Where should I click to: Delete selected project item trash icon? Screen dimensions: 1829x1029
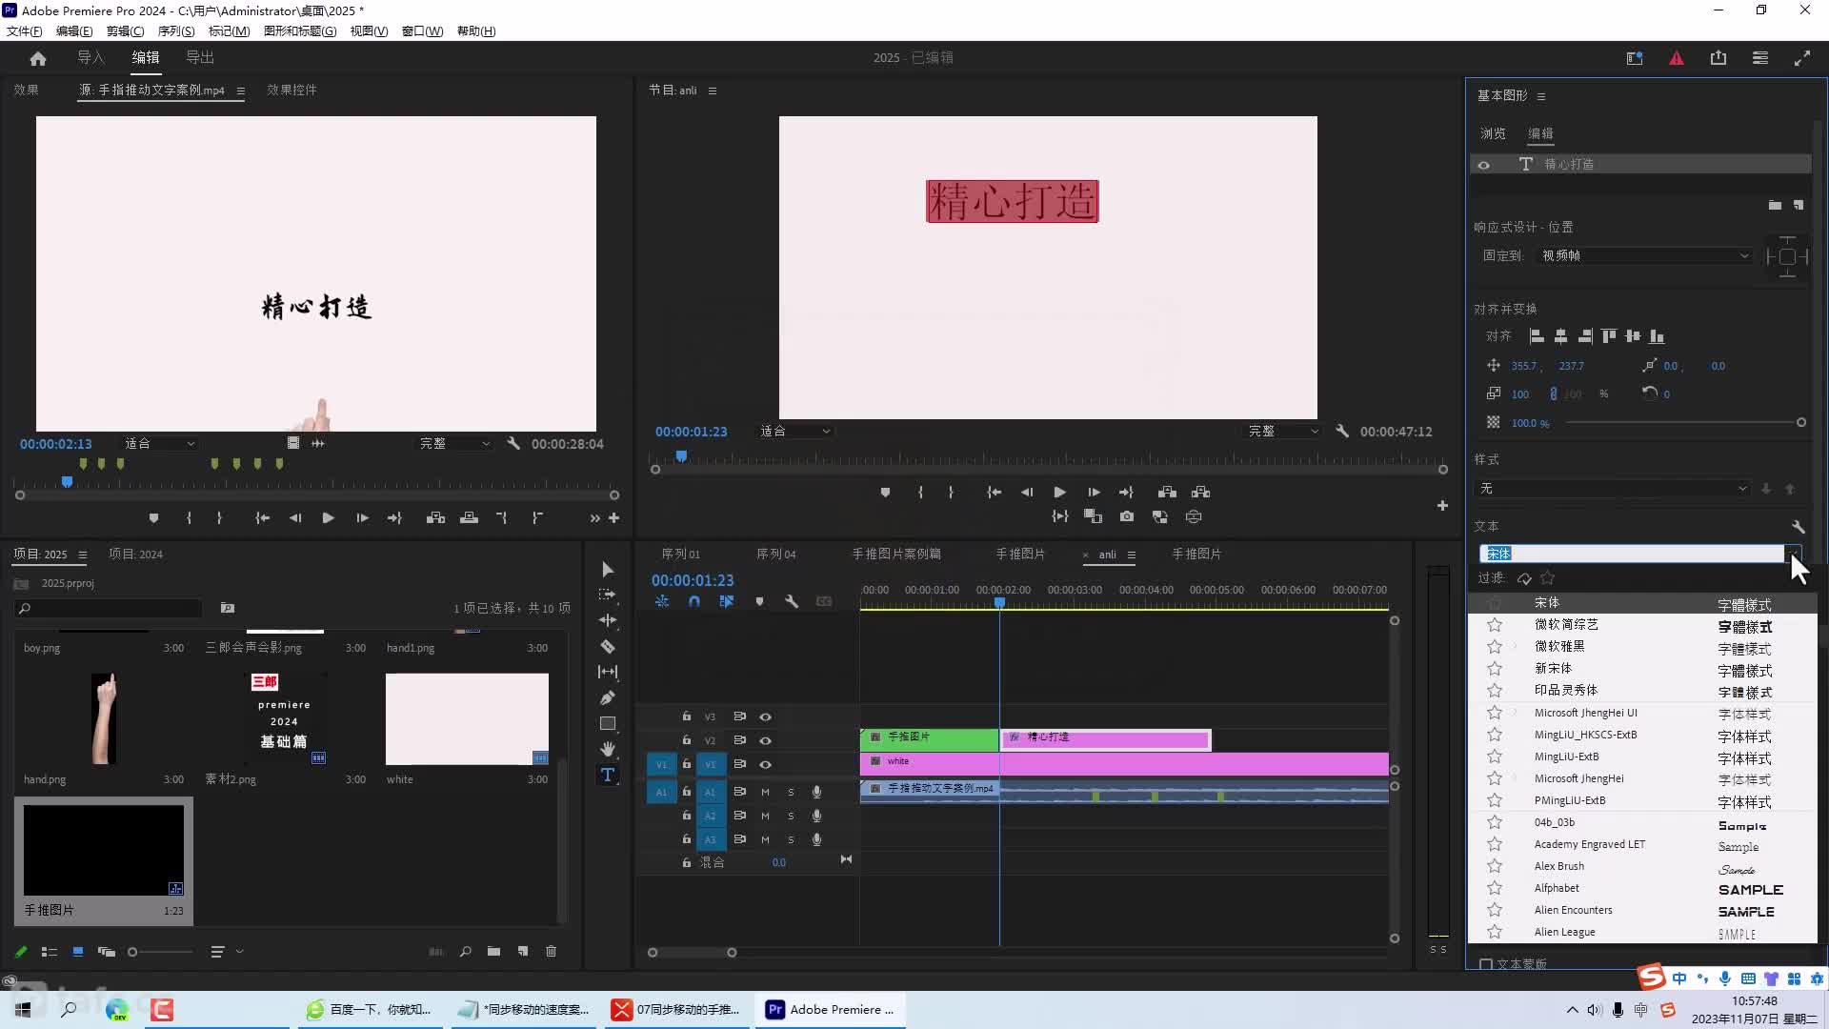551,951
